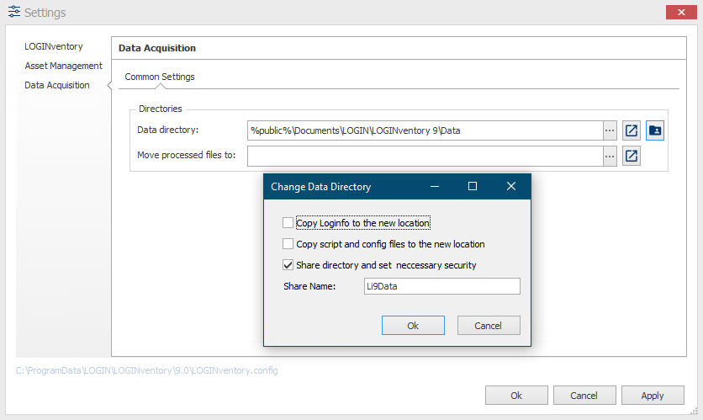Click the shared folder icon beside Data directory
This screenshot has width=703, height=420.
click(x=655, y=130)
